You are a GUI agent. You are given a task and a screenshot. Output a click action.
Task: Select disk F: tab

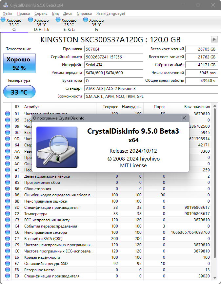96,24
